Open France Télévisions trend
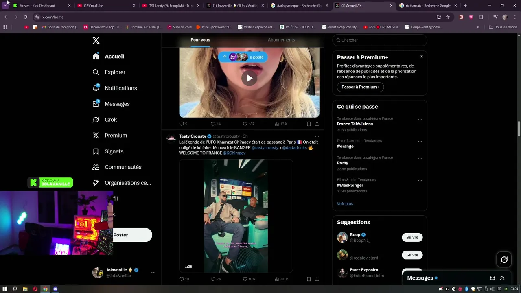 click(x=355, y=124)
